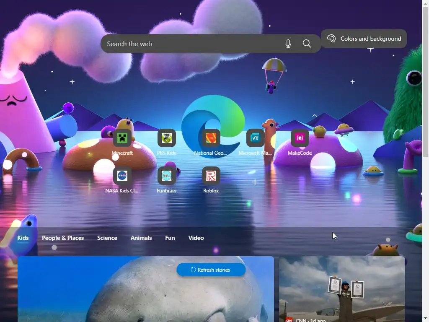Collapse quick links with the up chevron
429x322 pixels.
[x=314, y=116]
